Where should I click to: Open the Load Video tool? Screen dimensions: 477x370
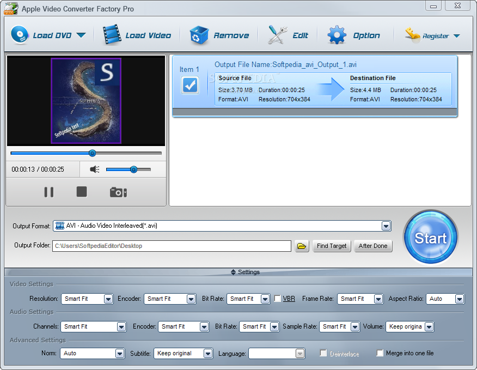click(113, 34)
